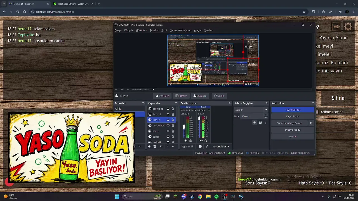Undock the Sahne Geçişleri panel
This screenshot has width=358, height=201.
coord(267,103)
